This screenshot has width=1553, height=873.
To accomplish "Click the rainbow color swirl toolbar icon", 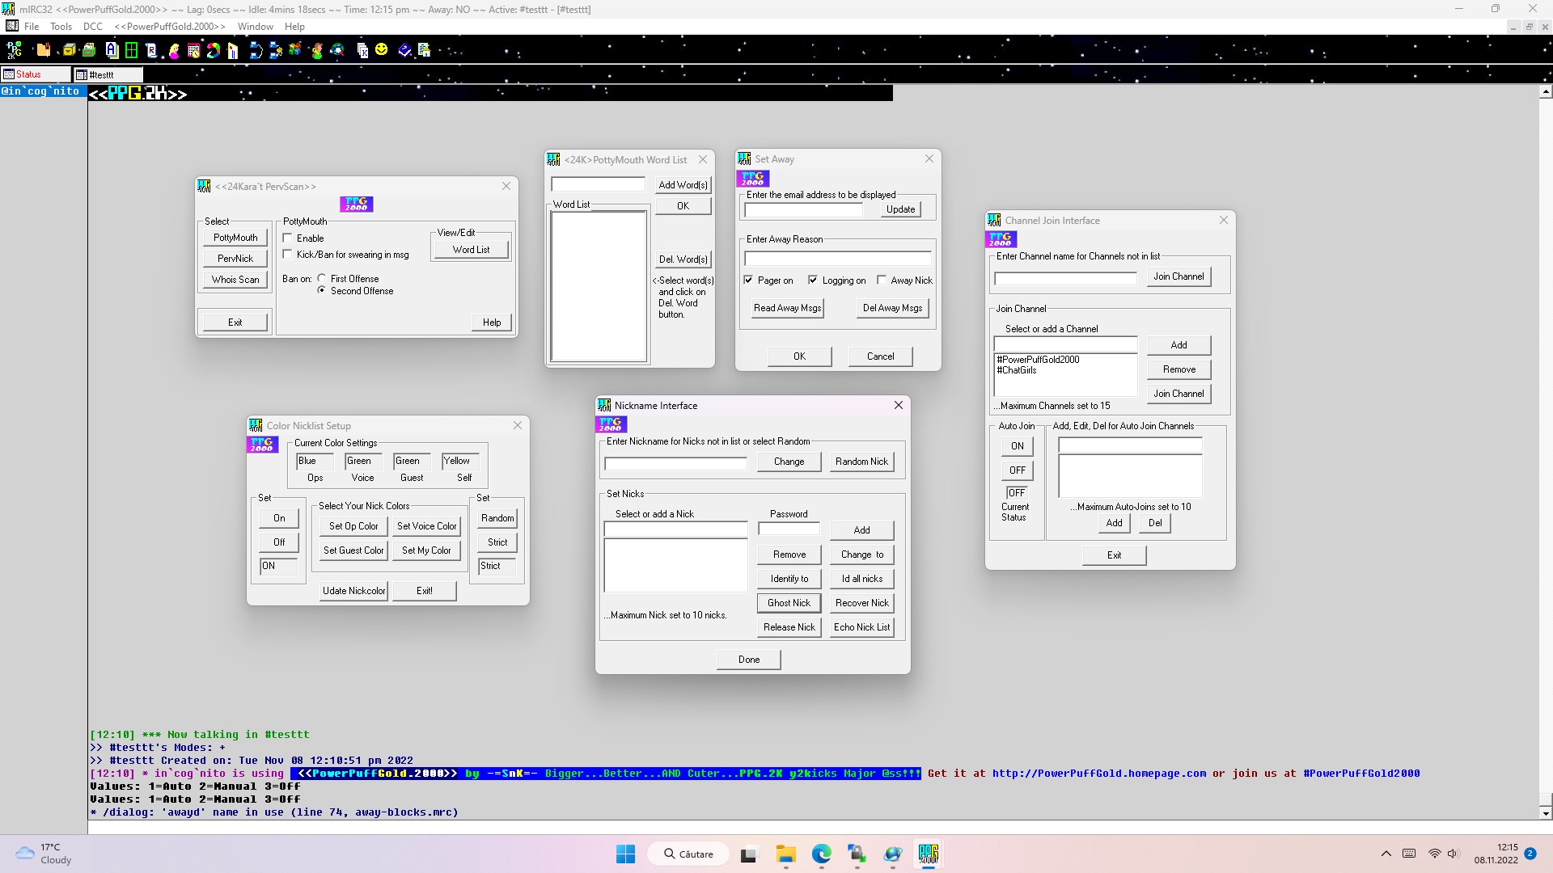I will (214, 50).
